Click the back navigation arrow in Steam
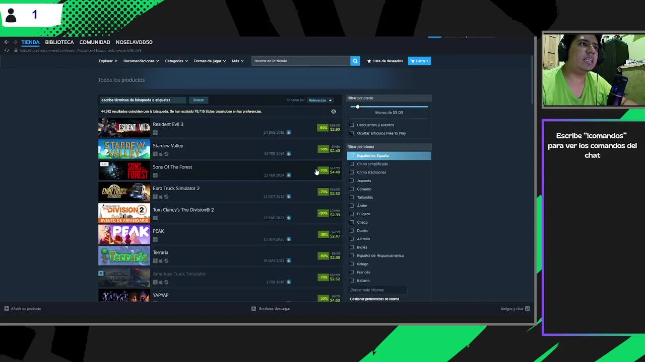This screenshot has height=362, width=645. pyautogui.click(x=6, y=42)
